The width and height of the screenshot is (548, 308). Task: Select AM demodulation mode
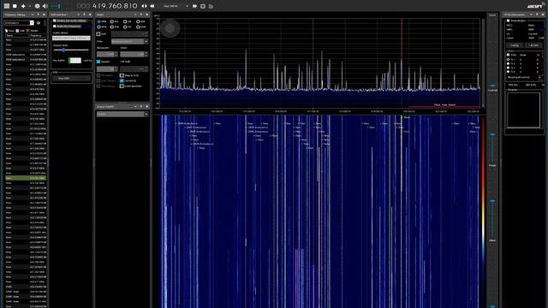pyautogui.click(x=112, y=21)
